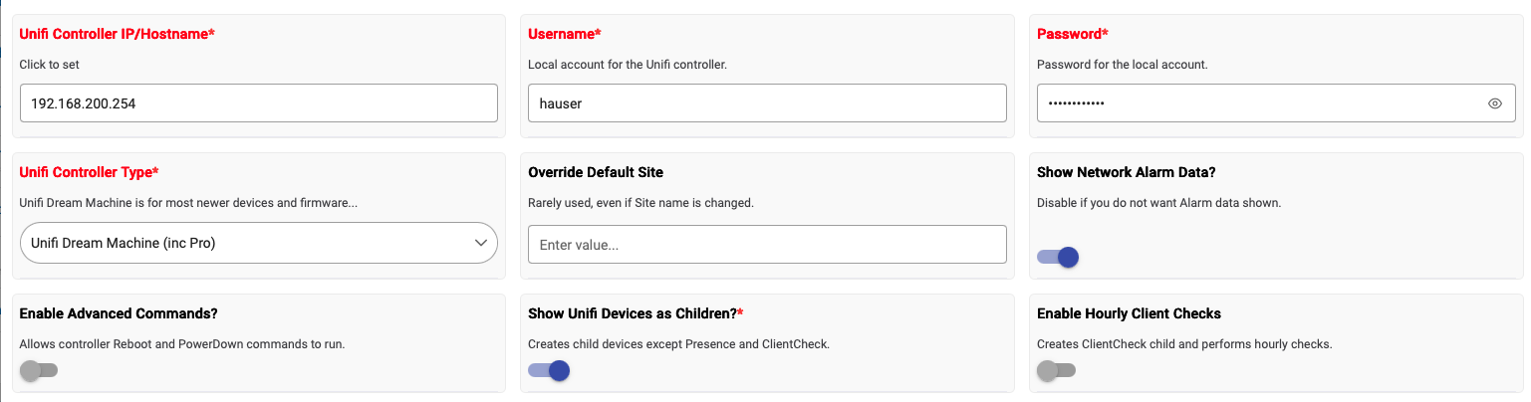Viewport: 1531px width, 402px height.
Task: Click the 'Click to set' text
Action: point(50,65)
